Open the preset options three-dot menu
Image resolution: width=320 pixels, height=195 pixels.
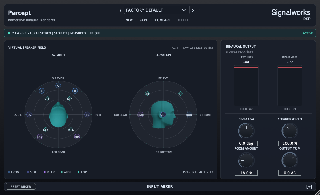pyautogui.click(x=199, y=10)
